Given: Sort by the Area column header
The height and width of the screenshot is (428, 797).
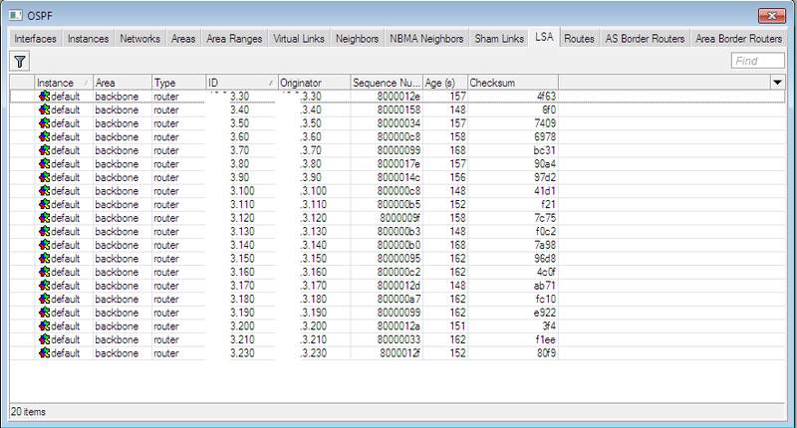Looking at the screenshot, I should pos(123,83).
